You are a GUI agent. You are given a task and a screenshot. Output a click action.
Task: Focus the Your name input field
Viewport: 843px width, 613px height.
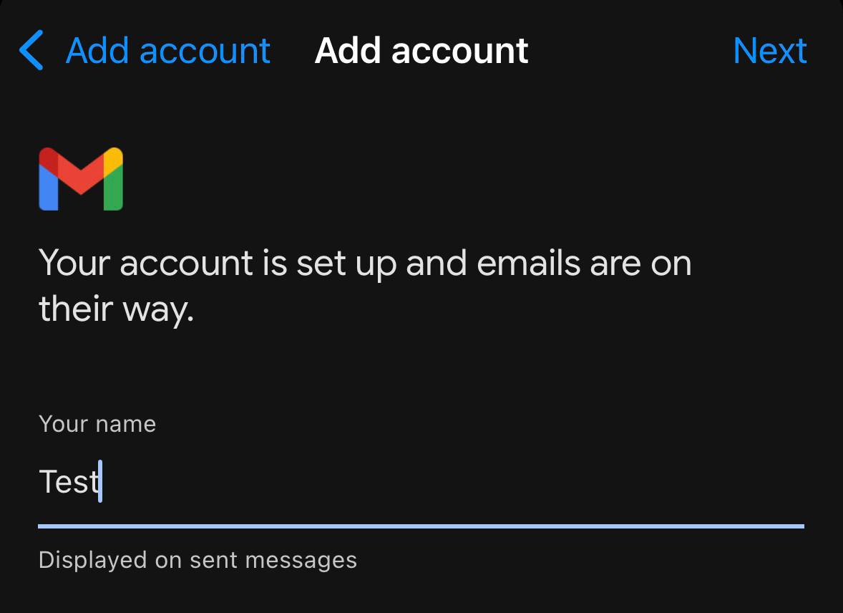click(421, 482)
